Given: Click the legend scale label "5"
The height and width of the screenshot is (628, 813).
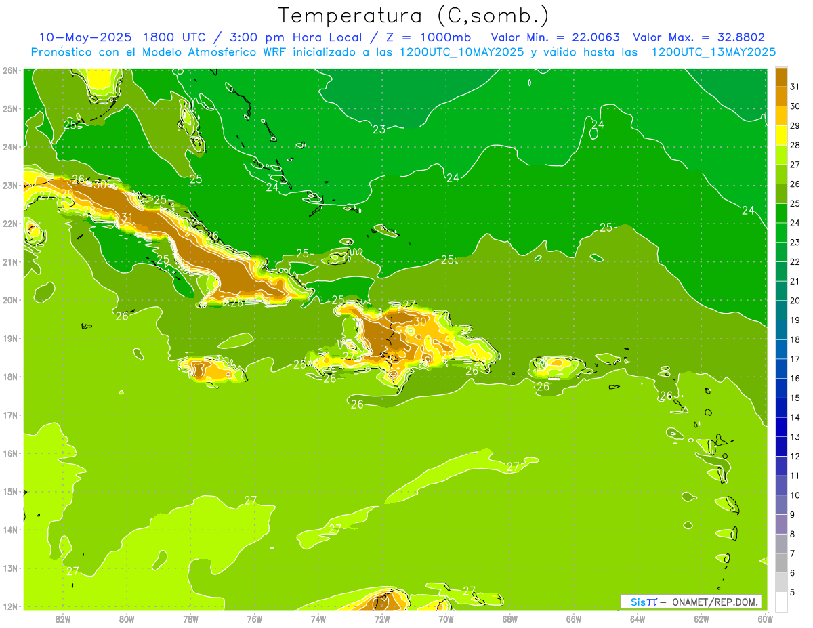Looking at the screenshot, I should pyautogui.click(x=792, y=592).
